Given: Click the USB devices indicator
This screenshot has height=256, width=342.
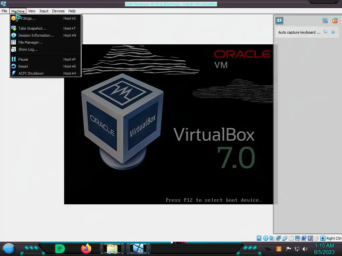Looking at the screenshot, I should point(285,238).
